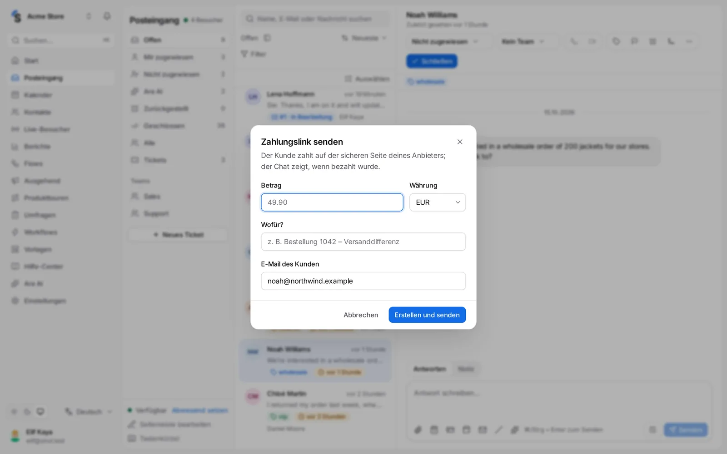Expand the Kein Team dropdown

click(523, 41)
